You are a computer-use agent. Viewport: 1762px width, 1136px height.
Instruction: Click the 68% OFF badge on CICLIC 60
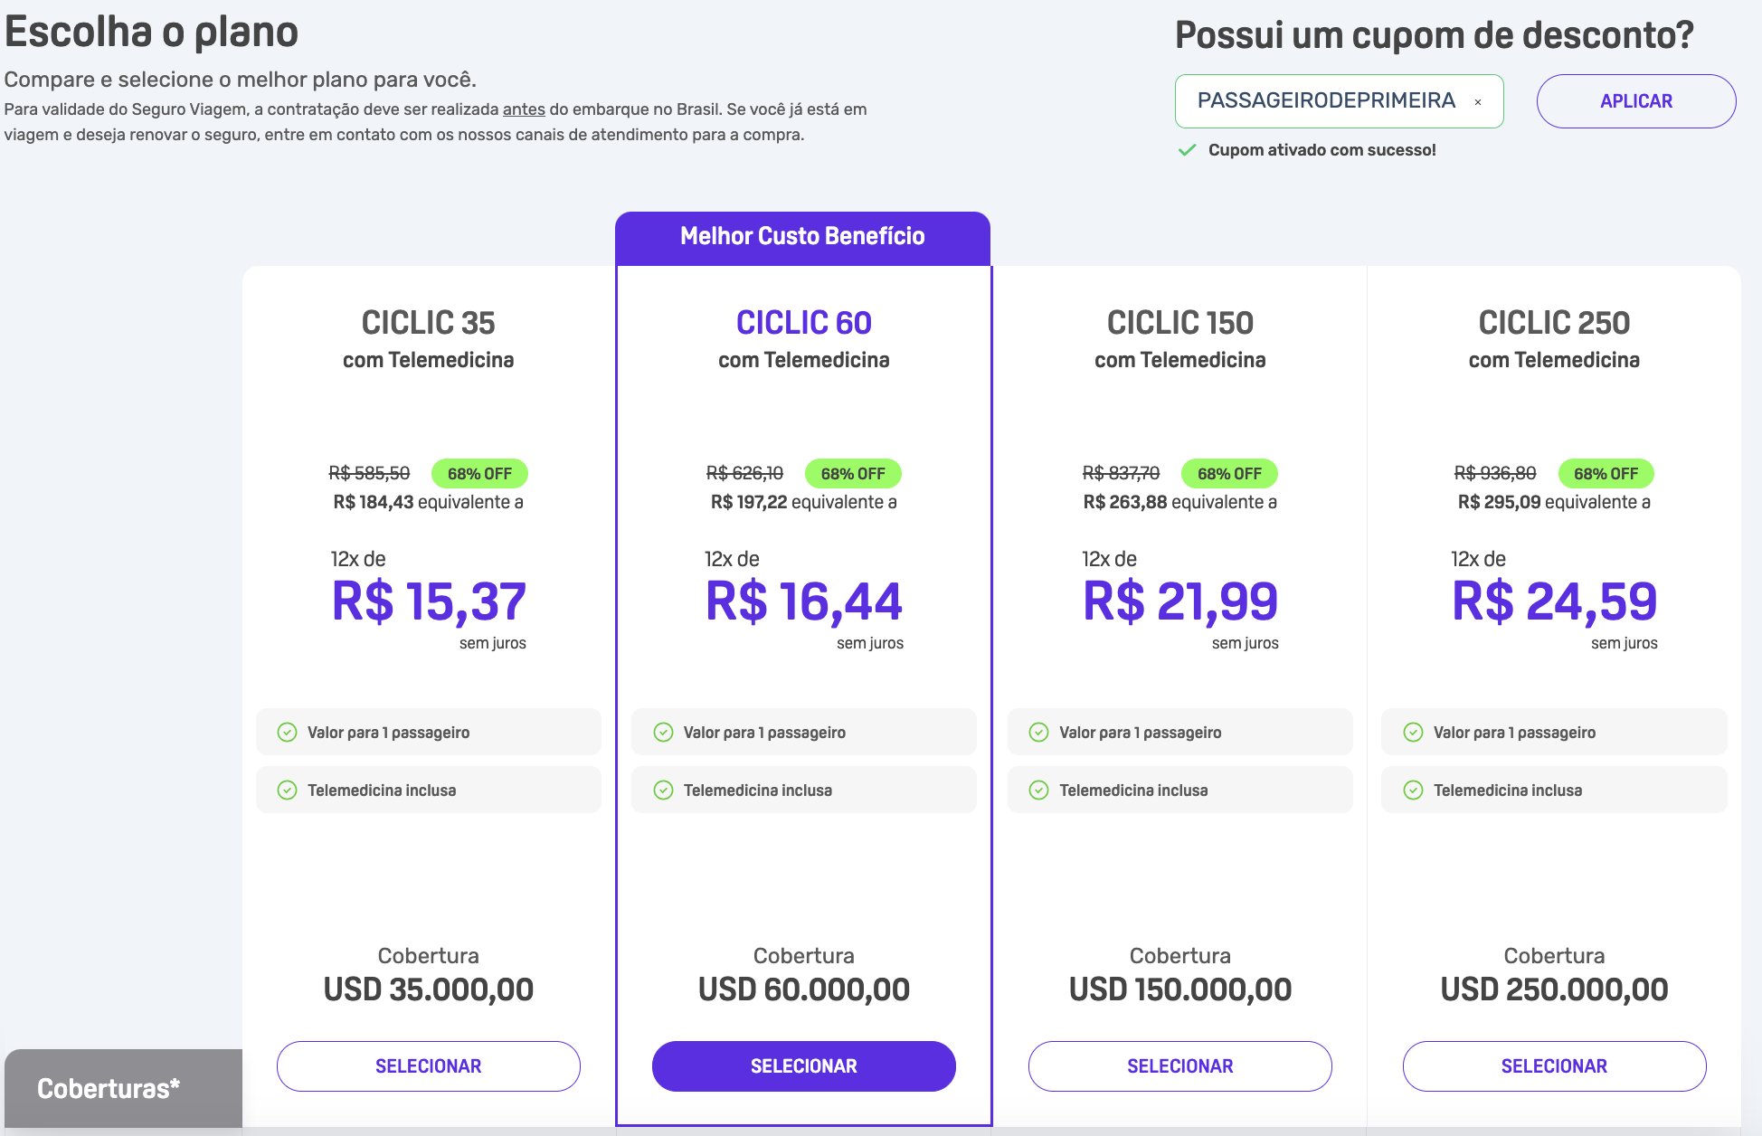click(x=853, y=474)
